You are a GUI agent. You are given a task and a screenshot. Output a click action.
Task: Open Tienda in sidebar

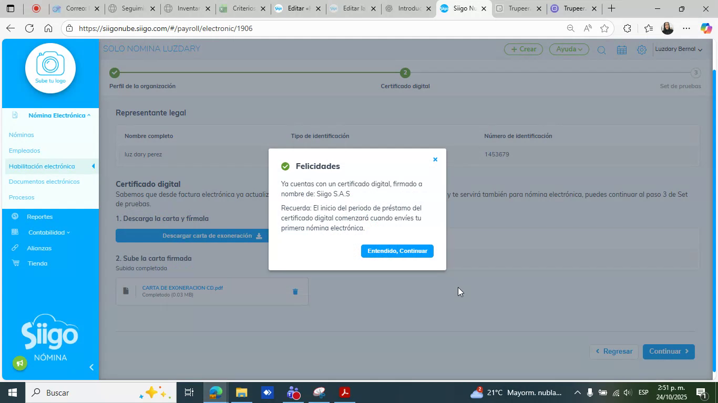[37, 263]
